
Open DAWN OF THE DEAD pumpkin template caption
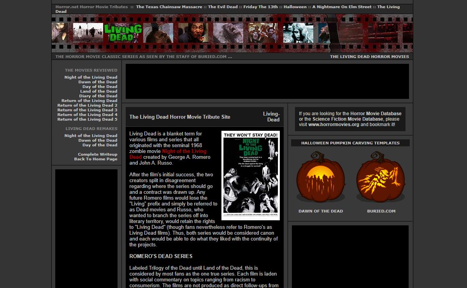pos(321,211)
